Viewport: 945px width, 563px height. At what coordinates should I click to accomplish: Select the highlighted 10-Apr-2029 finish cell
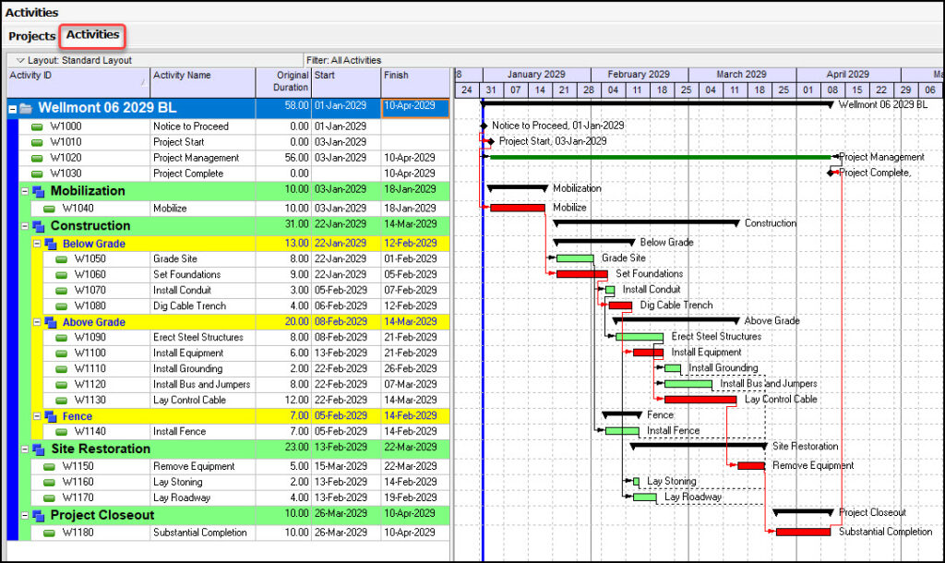415,108
